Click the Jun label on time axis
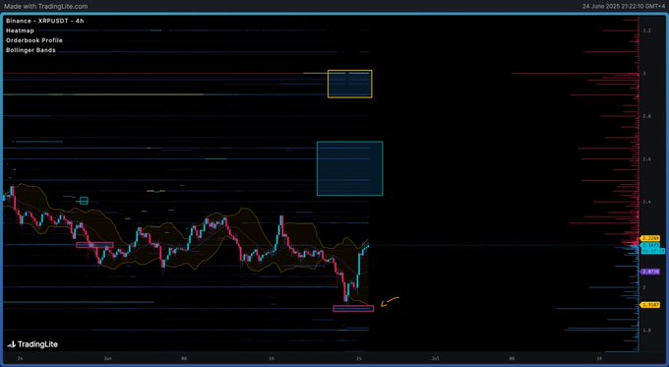This screenshot has height=367, width=669. tap(107, 358)
